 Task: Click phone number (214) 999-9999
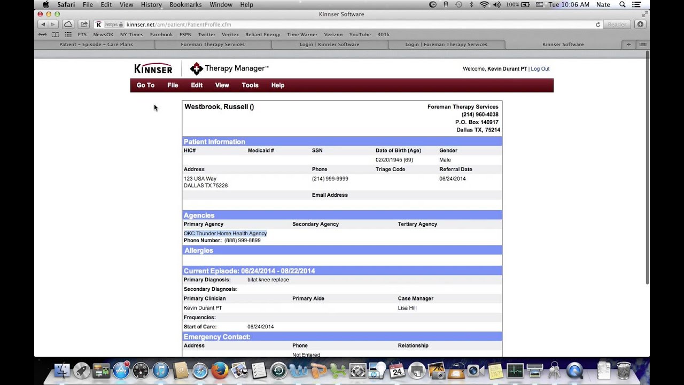[x=330, y=179]
